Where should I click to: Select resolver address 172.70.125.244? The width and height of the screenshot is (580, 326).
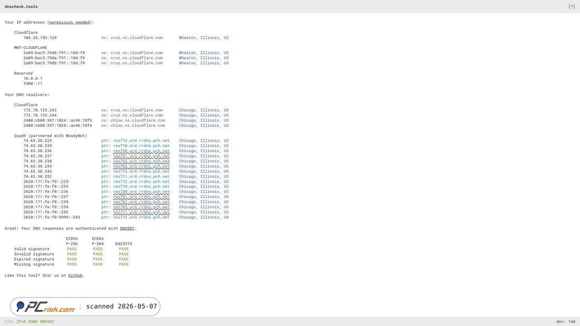point(40,115)
